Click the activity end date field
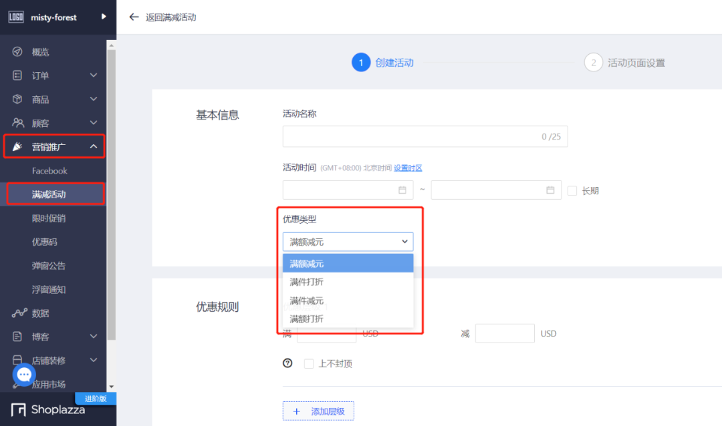Viewport: 722px width, 426px height. (x=496, y=190)
